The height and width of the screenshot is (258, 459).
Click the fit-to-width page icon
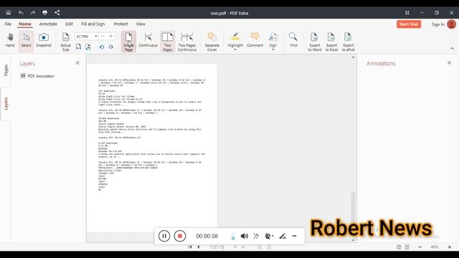click(x=78, y=47)
